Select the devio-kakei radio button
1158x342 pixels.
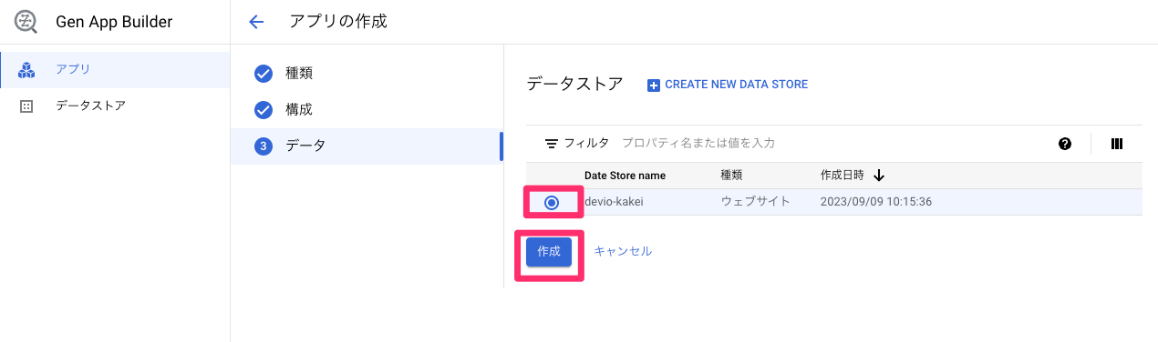(552, 202)
